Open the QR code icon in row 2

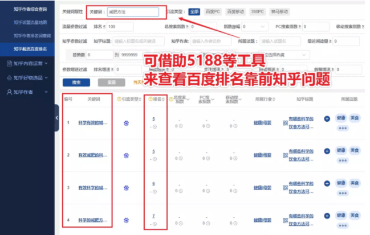(x=285, y=155)
